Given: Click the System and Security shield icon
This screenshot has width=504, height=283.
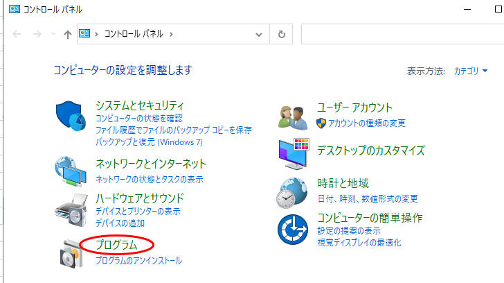Looking at the screenshot, I should tap(71, 117).
